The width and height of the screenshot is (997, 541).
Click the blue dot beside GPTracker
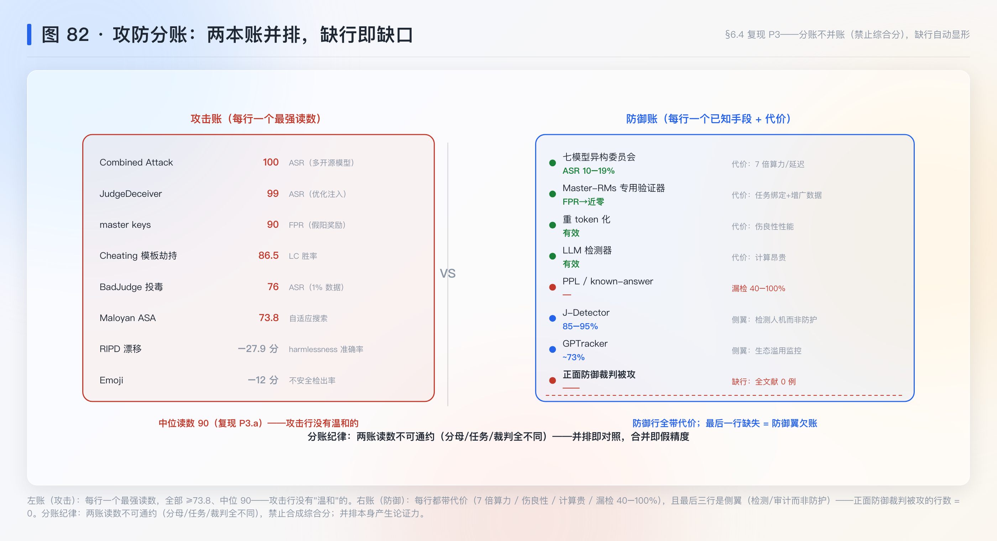552,350
